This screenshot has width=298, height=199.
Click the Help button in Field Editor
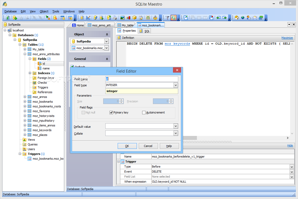[x=169, y=146]
